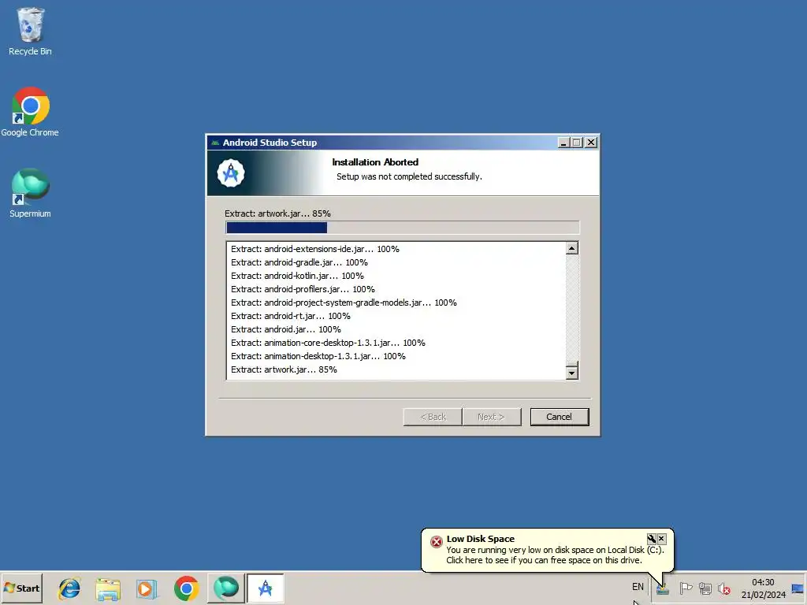Select log line android-kotlin.jar
807x605 pixels.
[297, 276]
